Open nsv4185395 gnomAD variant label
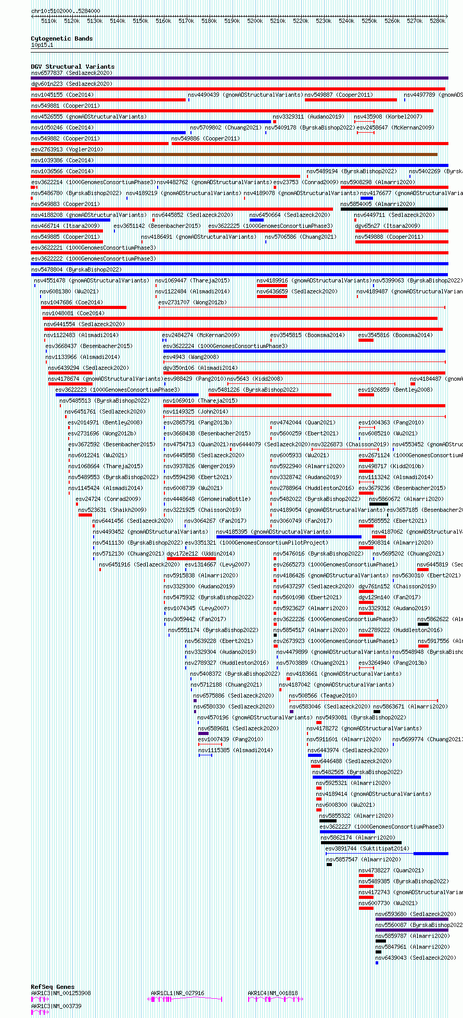The height and width of the screenshot is (1018, 463). click(274, 532)
